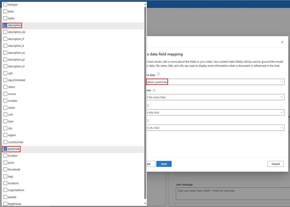The image size is (290, 207).
Task: Click the field list vertical scrollbar
Action: click(145, 103)
